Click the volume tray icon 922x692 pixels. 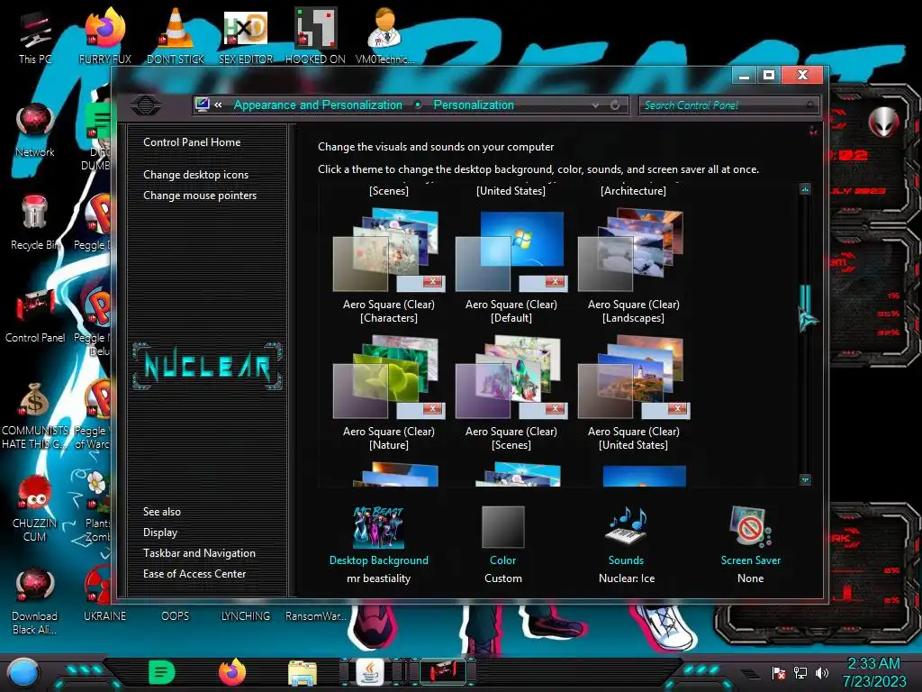point(822,673)
